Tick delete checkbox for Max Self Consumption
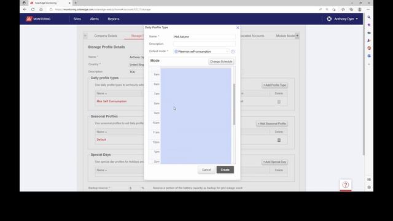Viewport: 393px width, 221px height. (279, 102)
